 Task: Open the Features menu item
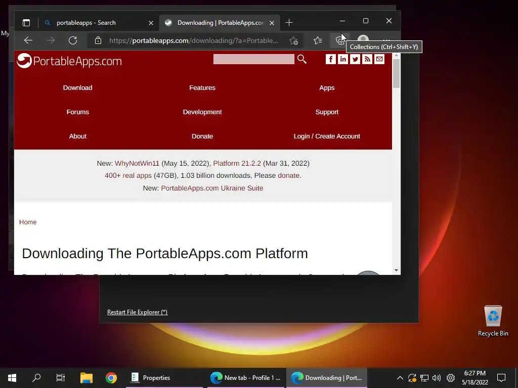pyautogui.click(x=202, y=88)
